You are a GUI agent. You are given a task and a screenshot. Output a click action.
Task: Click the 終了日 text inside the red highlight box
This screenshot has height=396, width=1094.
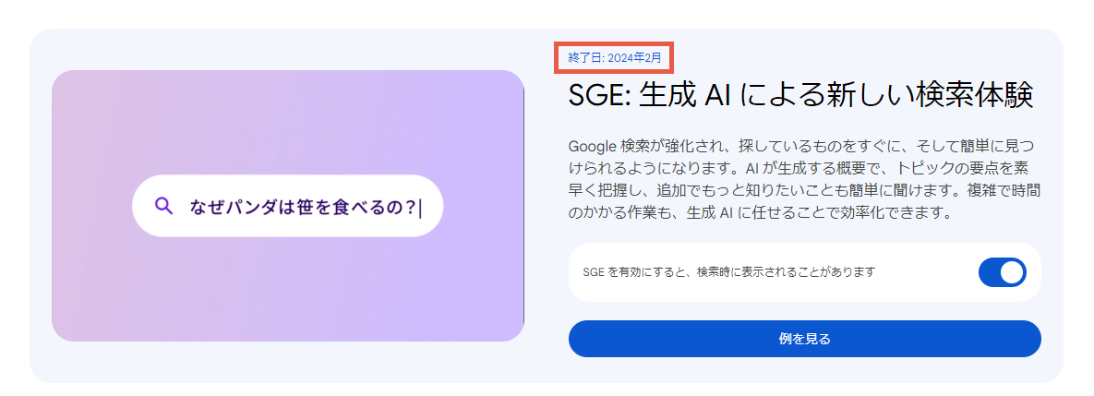coord(584,58)
